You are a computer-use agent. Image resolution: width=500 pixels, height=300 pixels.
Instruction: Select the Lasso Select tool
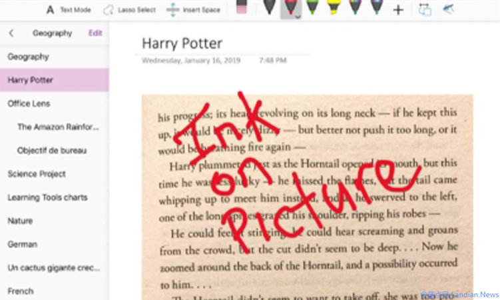[129, 10]
